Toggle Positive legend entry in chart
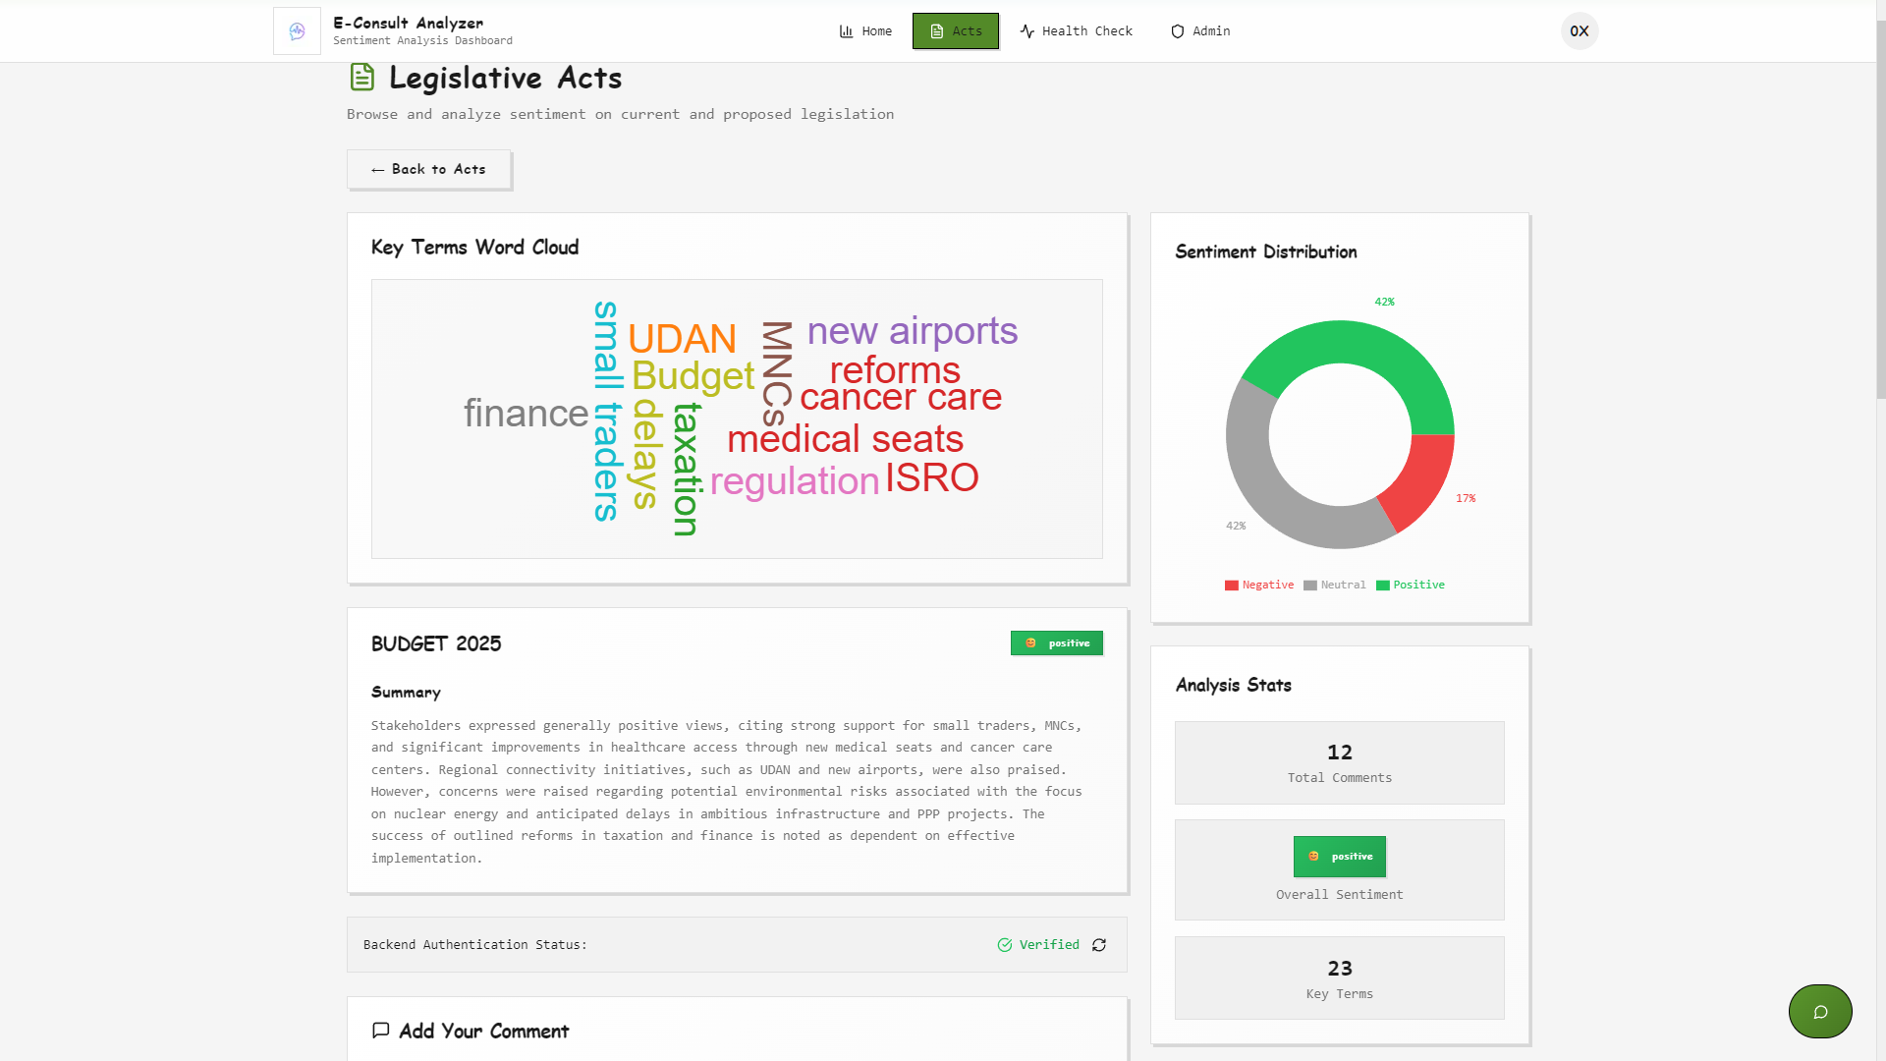 [1410, 586]
